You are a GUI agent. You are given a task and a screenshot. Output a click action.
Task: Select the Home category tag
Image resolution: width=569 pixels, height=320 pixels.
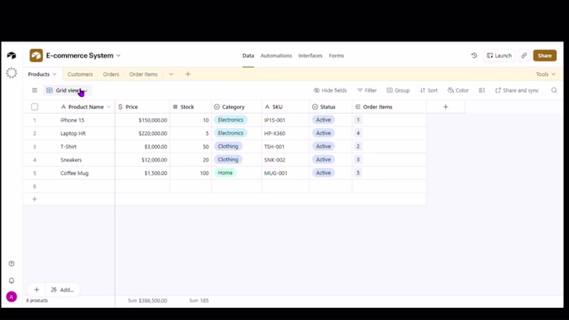tap(225, 173)
